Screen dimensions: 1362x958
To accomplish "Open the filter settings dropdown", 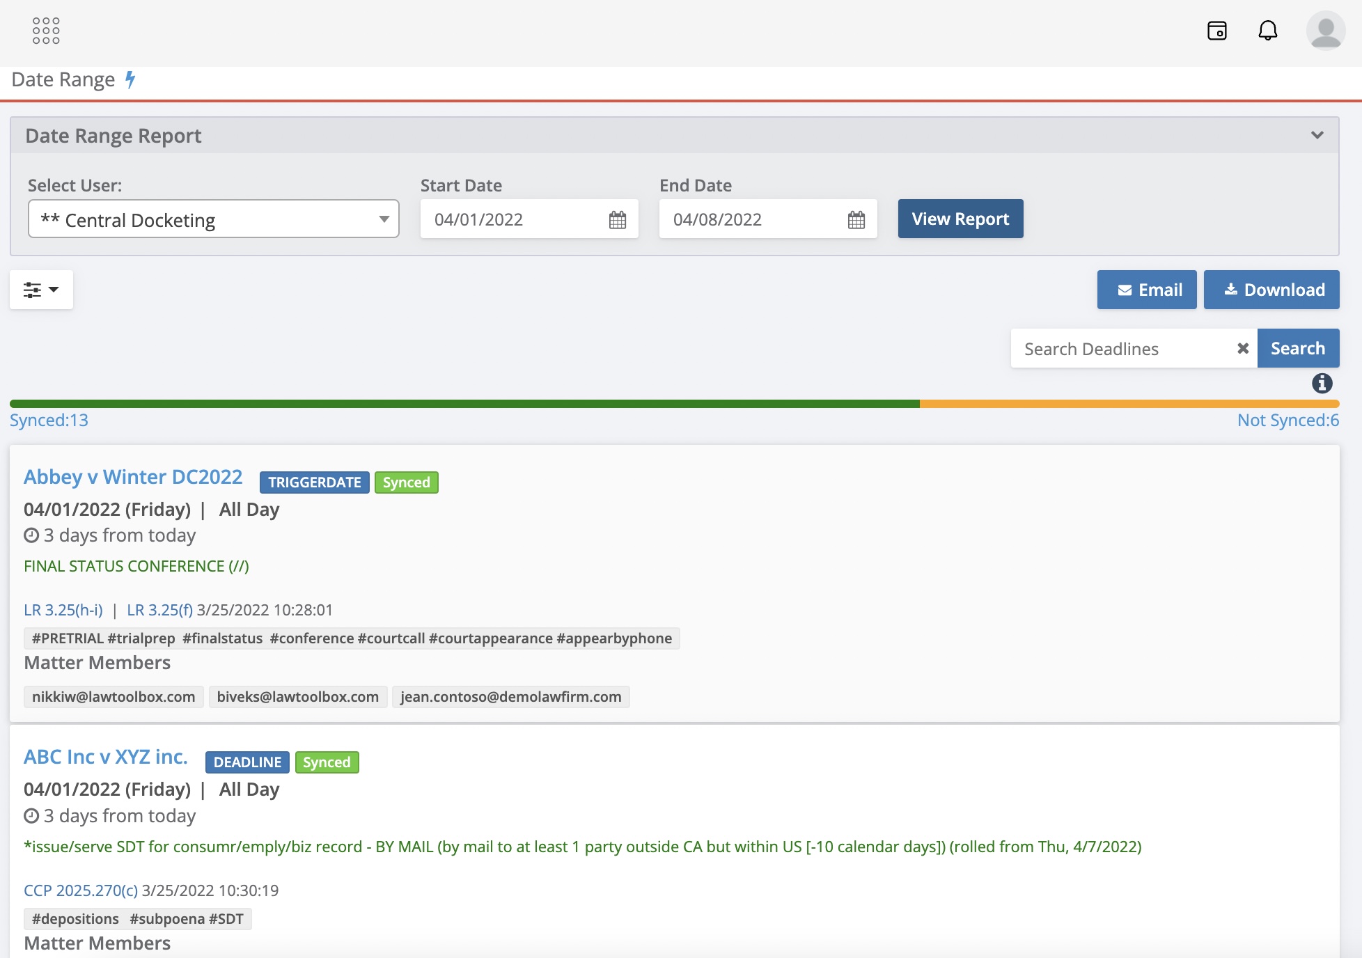I will click(41, 290).
